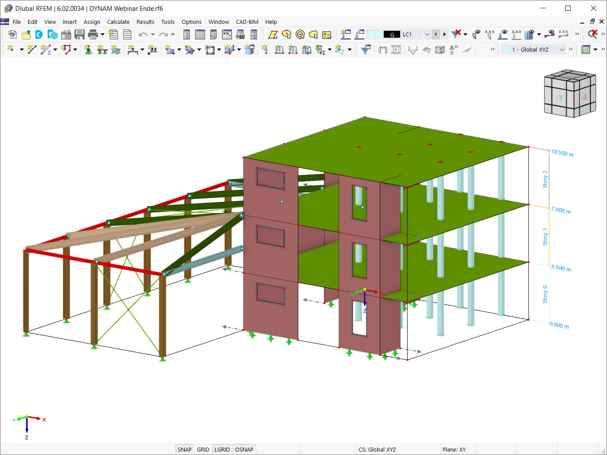Toggle SNAP mode in the status bar
This screenshot has width=607, height=455.
pos(184,449)
